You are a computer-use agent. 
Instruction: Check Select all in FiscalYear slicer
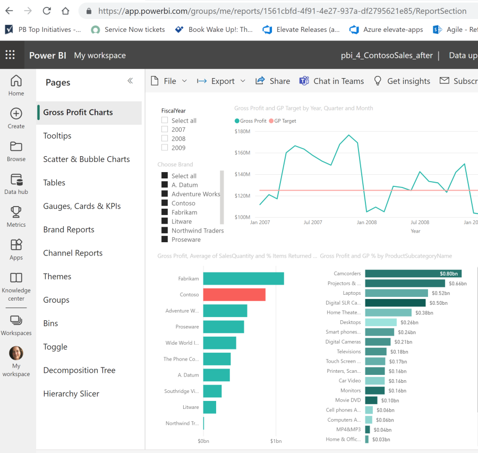(165, 120)
